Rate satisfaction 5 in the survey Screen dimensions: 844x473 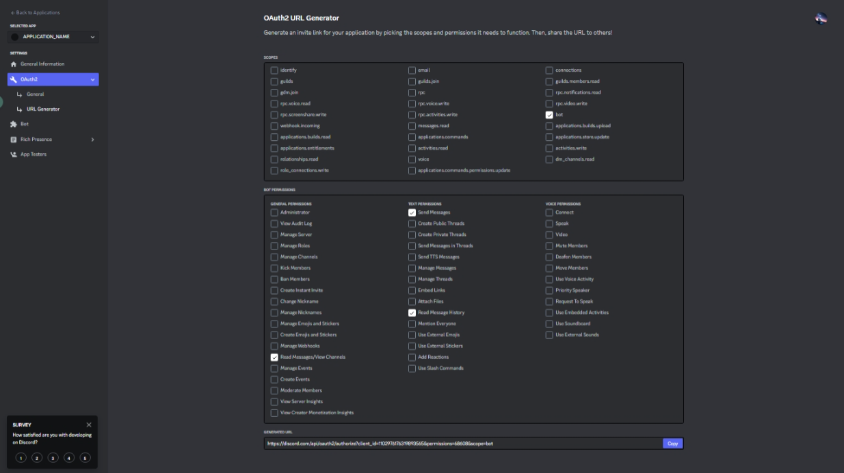(x=85, y=458)
